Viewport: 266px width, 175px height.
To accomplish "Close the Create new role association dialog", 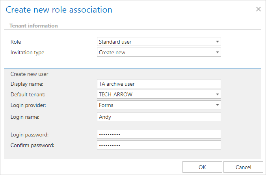I will tap(259, 9).
